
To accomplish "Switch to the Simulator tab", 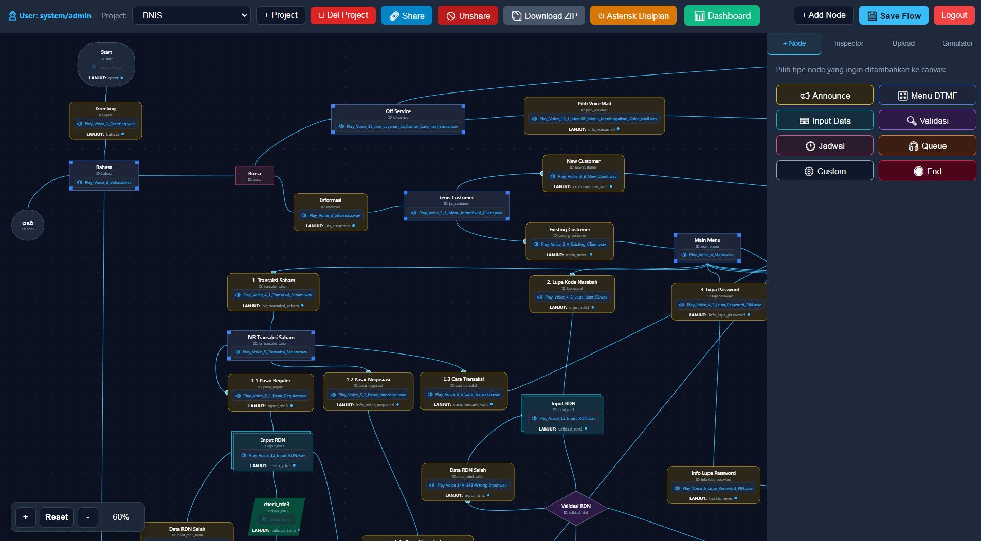I will pyautogui.click(x=957, y=44).
